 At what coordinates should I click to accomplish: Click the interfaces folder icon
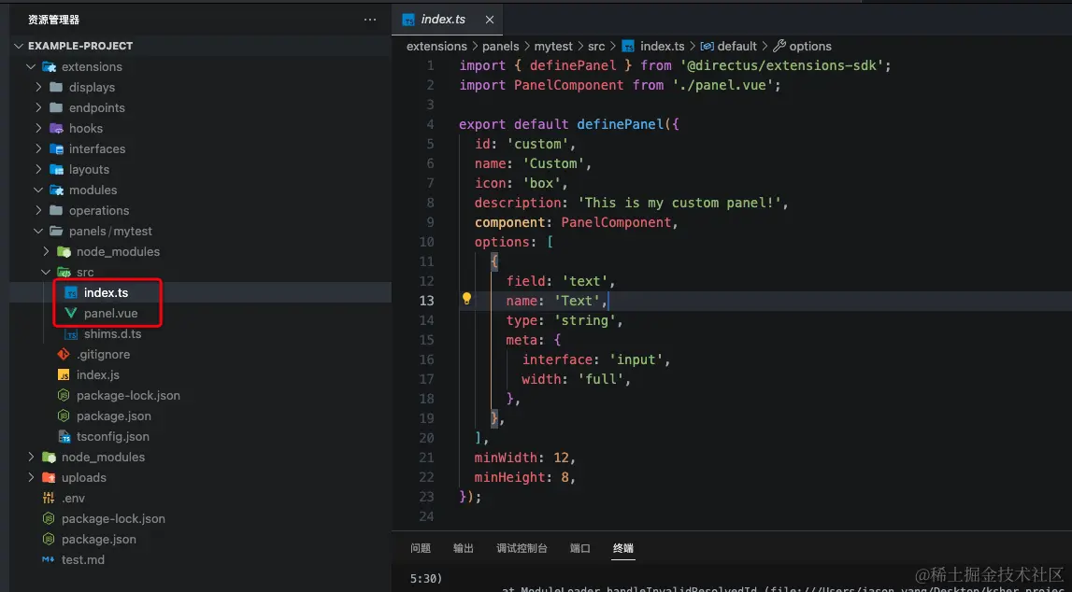(x=56, y=148)
